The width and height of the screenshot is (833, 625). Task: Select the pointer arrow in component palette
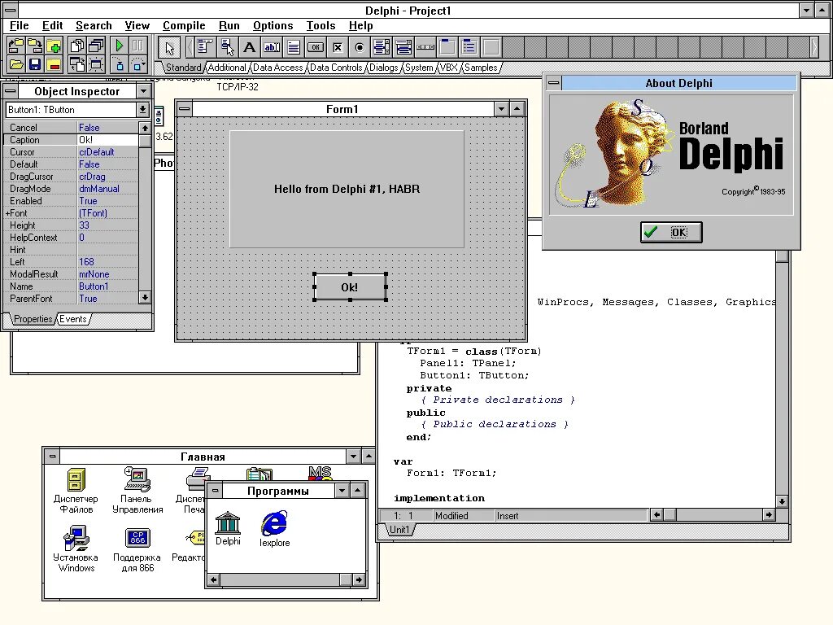[169, 48]
